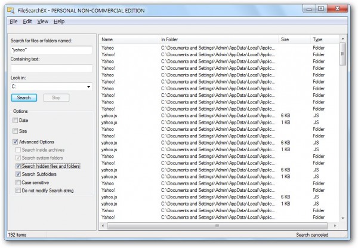
Task: Sort results by Size column header
Action: point(295,39)
